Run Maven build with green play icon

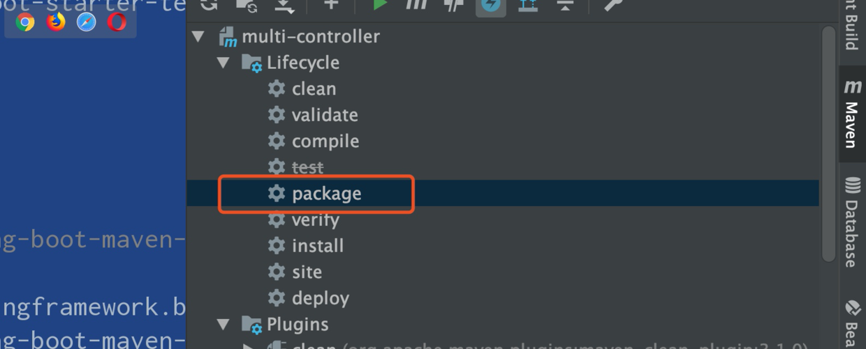[x=379, y=3]
